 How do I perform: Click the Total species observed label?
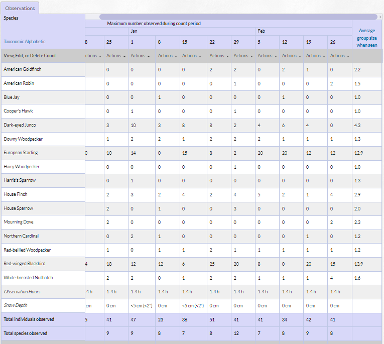coord(26,333)
